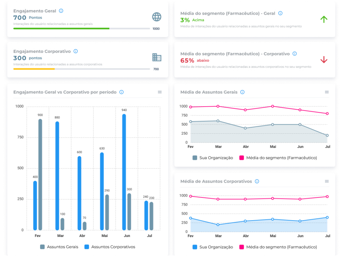Screen dimensions: 342x257
Task: Open hamburger menu of the bar chart
Action: coord(160,92)
